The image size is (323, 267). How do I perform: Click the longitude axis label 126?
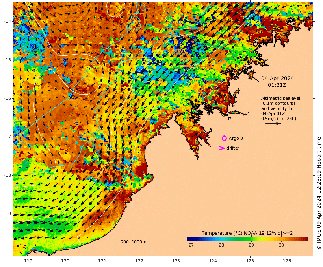coord(287,261)
